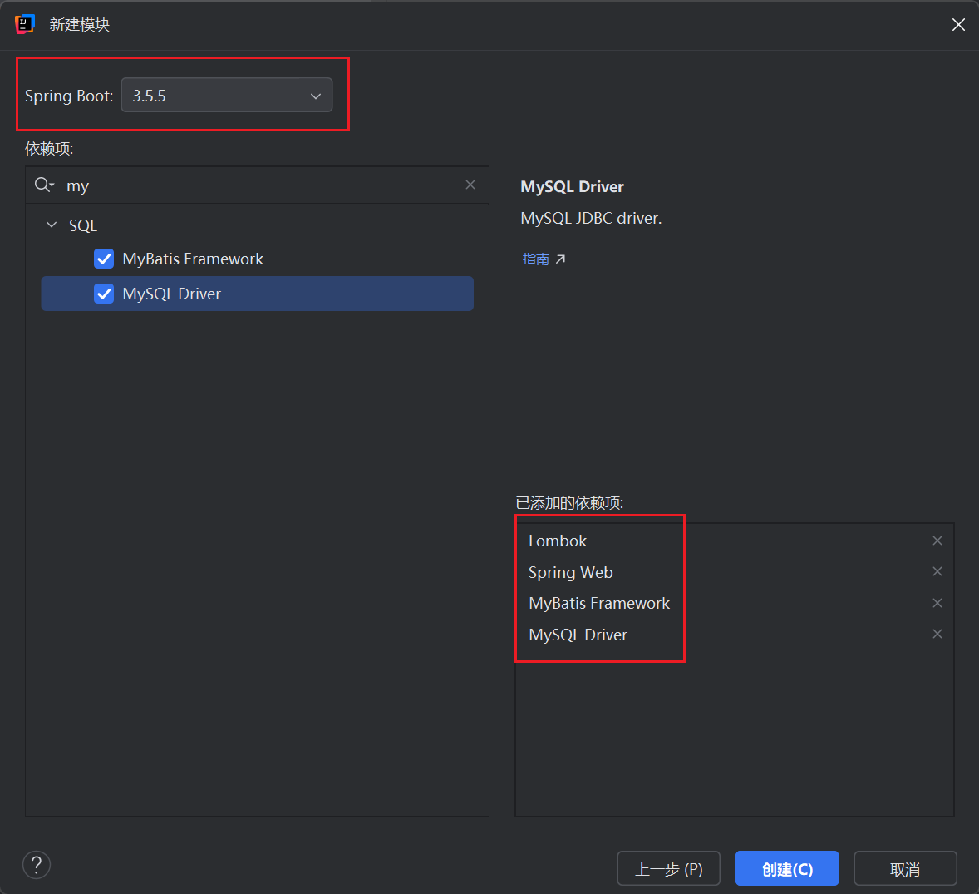Remove Lombok from added dependencies
Screen dimensions: 979x894
coord(937,541)
